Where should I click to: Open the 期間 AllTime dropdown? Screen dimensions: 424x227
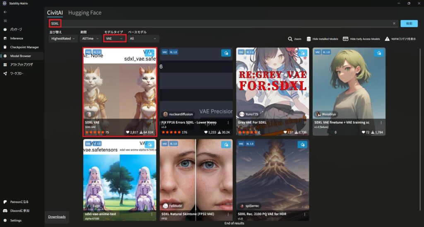tap(90, 38)
